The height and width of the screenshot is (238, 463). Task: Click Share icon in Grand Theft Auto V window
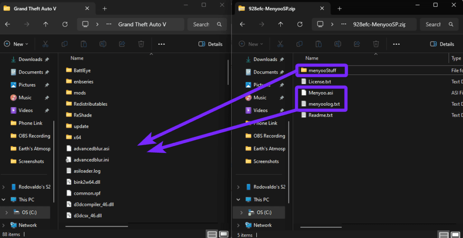pos(122,44)
